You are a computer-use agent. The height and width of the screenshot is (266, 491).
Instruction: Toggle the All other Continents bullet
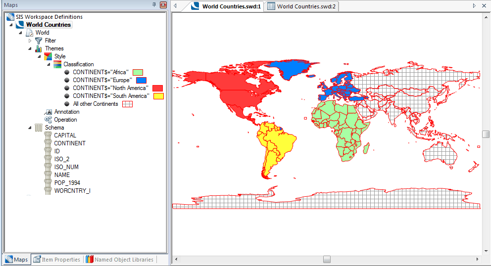pyautogui.click(x=67, y=104)
